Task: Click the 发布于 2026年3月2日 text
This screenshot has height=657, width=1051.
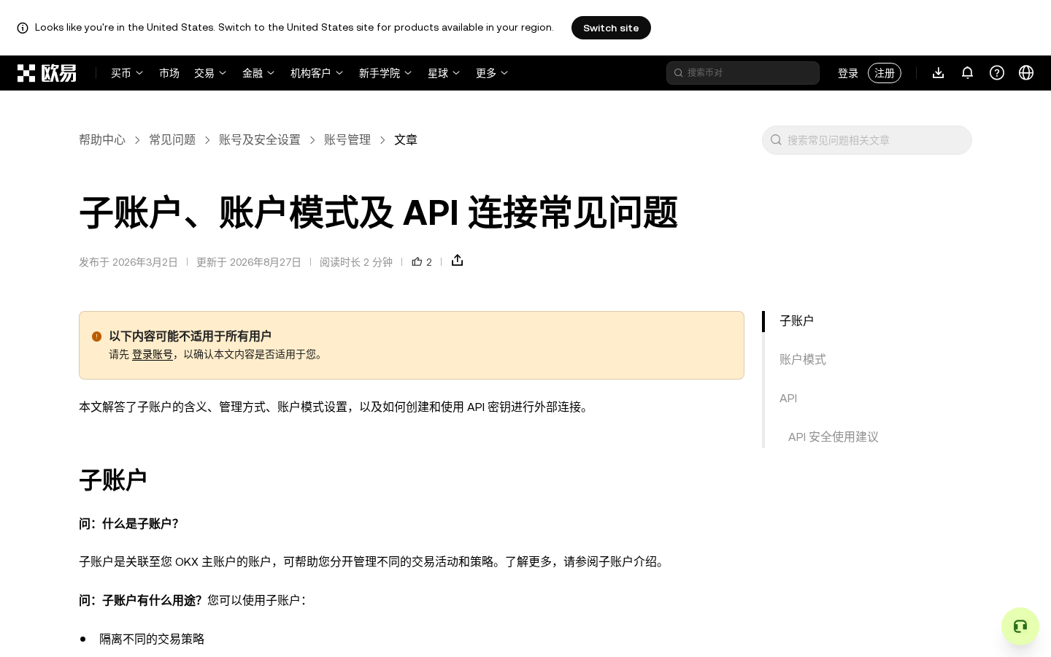Action: (x=128, y=262)
